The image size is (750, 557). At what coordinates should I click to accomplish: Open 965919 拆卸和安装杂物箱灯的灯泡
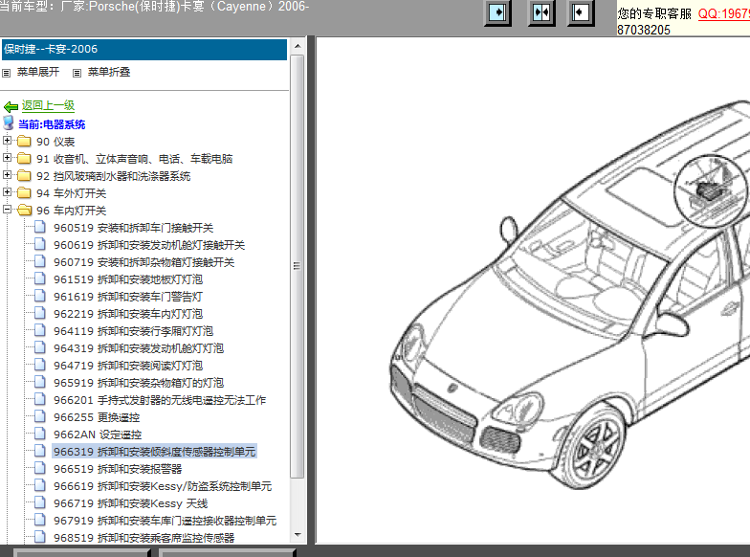(x=139, y=383)
